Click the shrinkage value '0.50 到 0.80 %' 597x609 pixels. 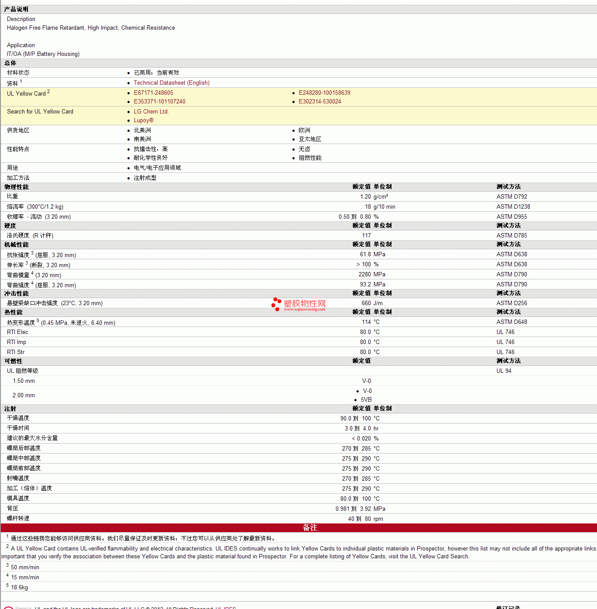tap(359, 217)
